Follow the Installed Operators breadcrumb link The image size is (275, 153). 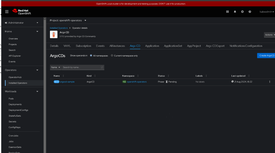click(59, 28)
